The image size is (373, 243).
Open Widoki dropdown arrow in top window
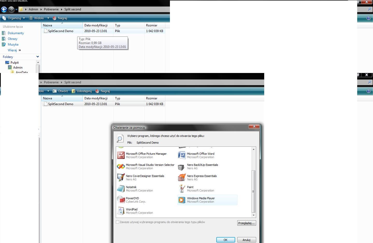(48, 18)
